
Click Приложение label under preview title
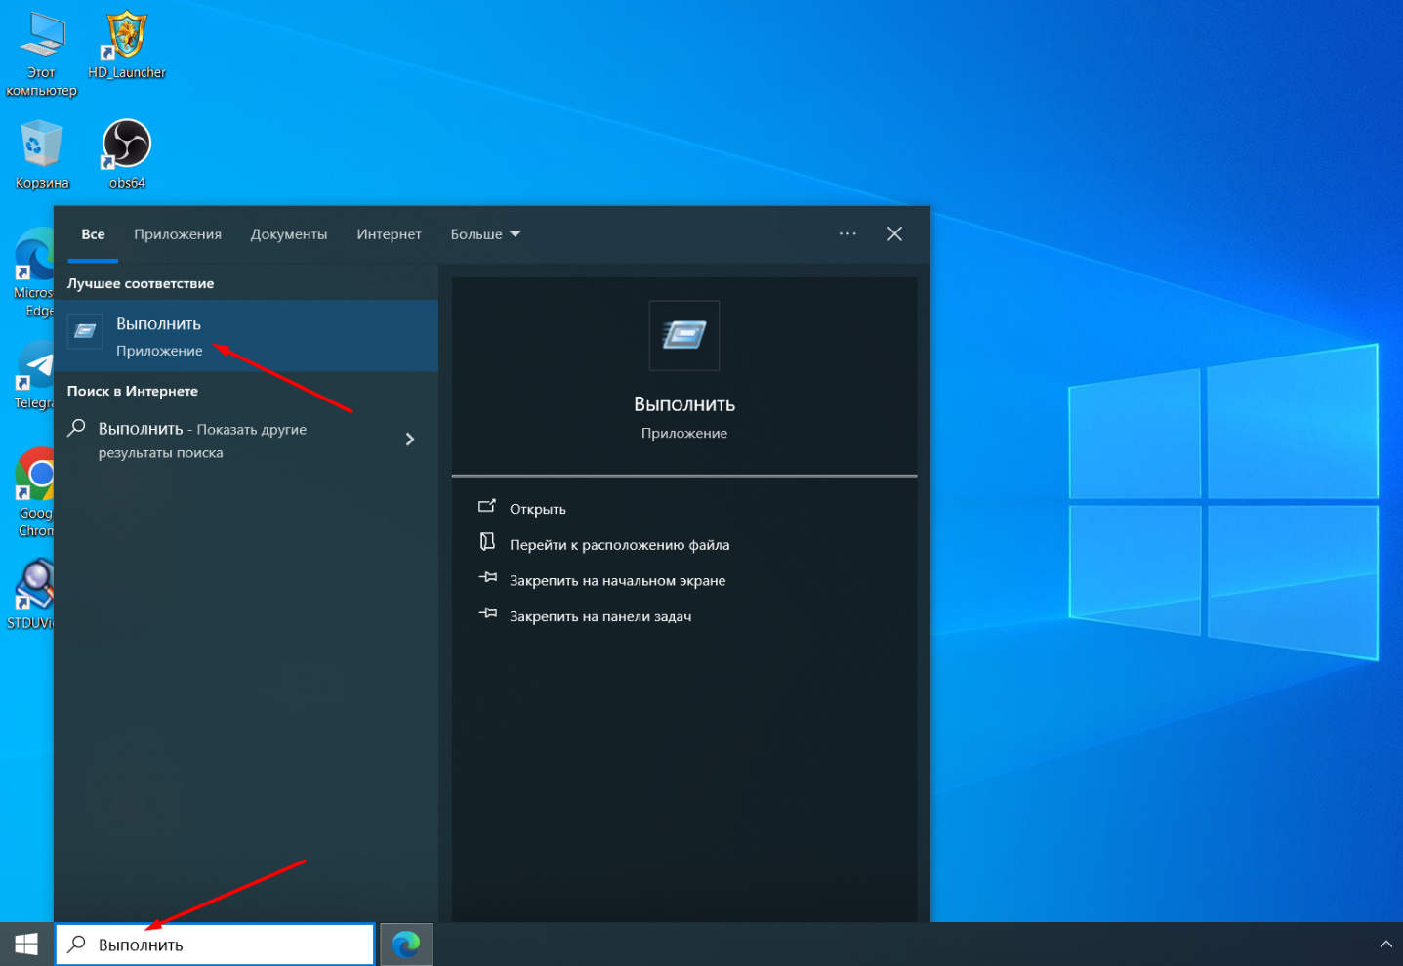click(x=684, y=433)
